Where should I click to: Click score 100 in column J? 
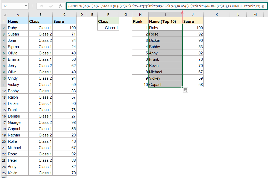pos(193,28)
